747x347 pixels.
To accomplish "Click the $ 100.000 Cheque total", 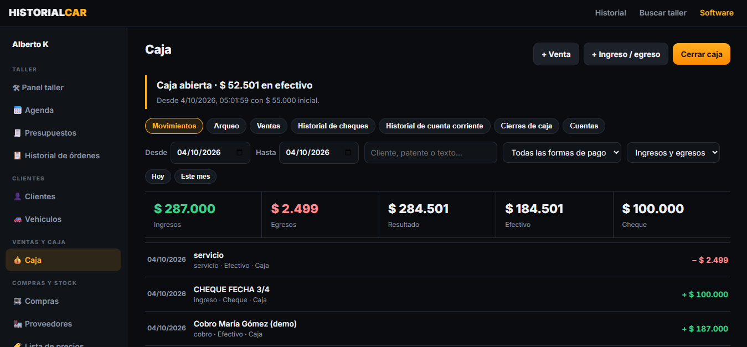I will pos(653,209).
